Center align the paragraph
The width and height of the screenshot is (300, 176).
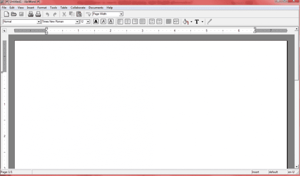point(128,22)
